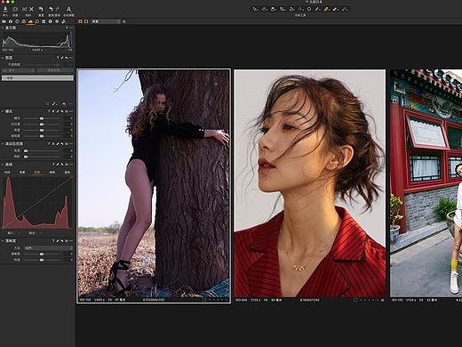Viewport: 462px width, 347px height.
Task: Click the brush icon above Exposure panel
Action: pyautogui.click(x=54, y=103)
